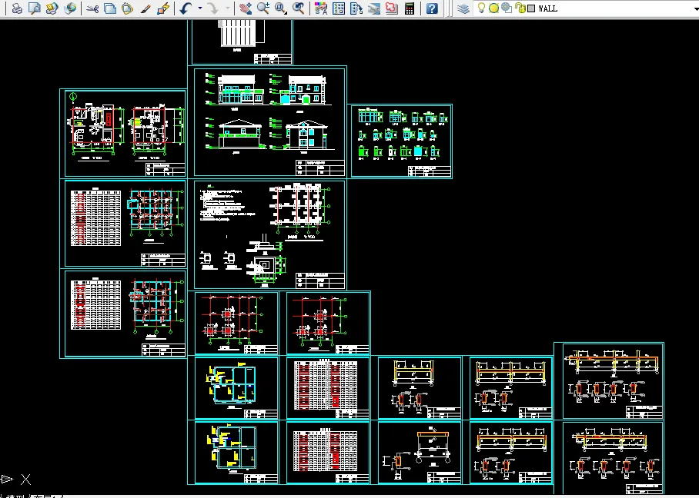Click the Redo arrow icon
The width and height of the screenshot is (699, 498).
(213, 8)
